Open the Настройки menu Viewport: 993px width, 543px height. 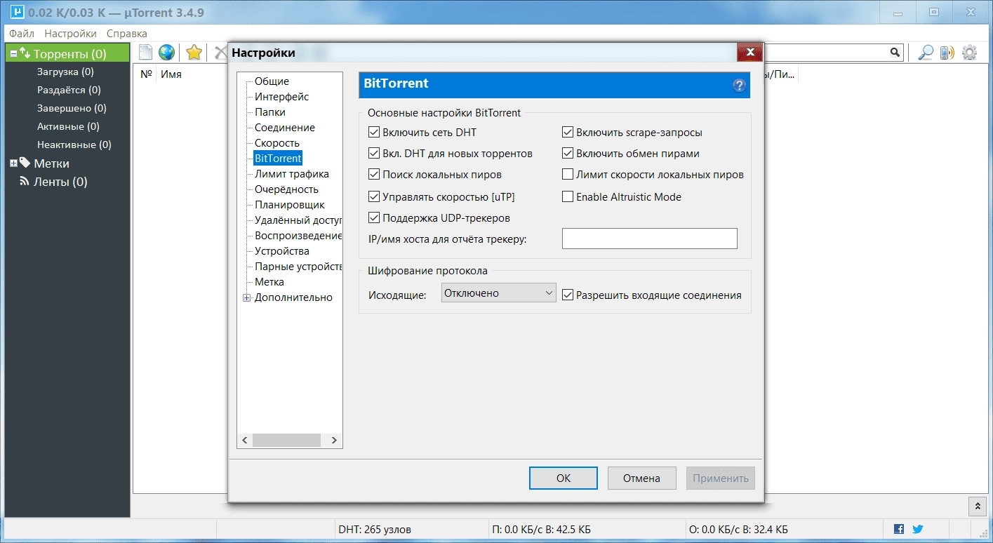[71, 33]
